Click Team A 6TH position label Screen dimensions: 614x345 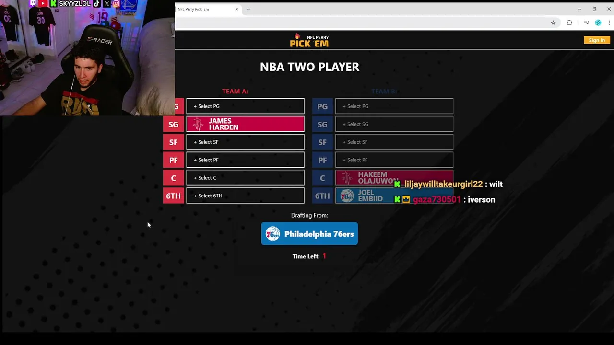[173, 195]
